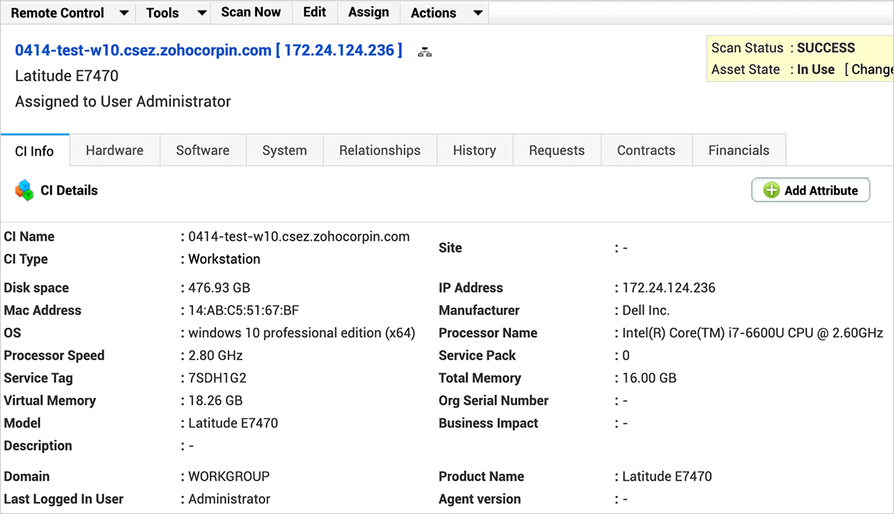Click the Edit toolbar button
Screen dimensions: 894x514
click(x=315, y=12)
